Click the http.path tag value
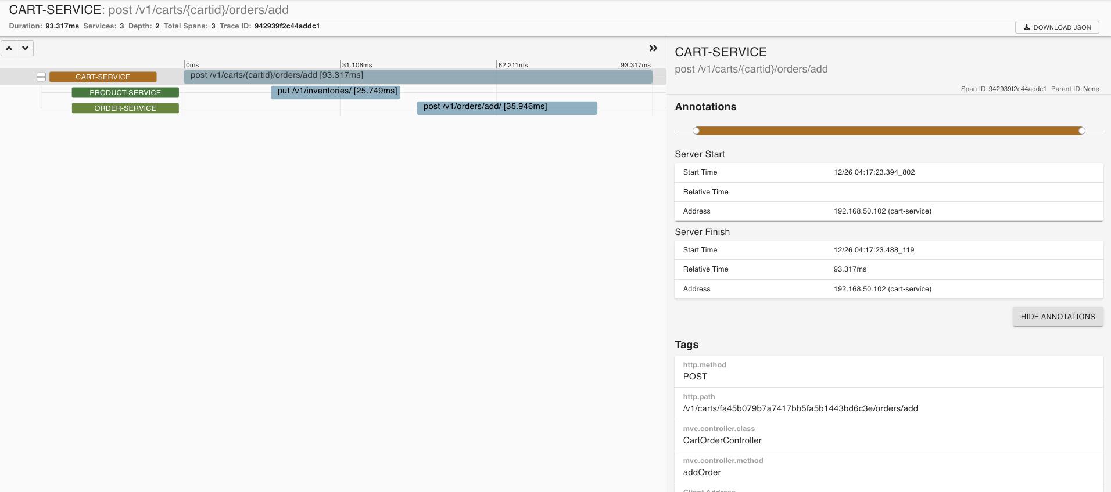This screenshot has height=492, width=1111. tap(801, 408)
